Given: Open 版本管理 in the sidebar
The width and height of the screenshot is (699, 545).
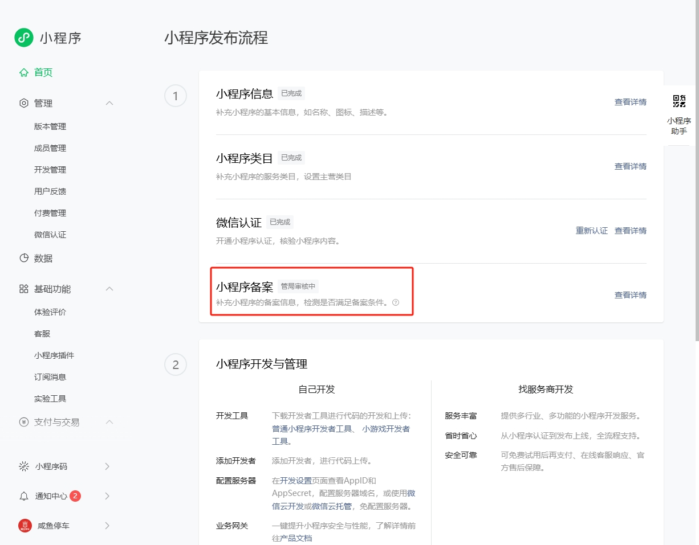Looking at the screenshot, I should point(50,126).
